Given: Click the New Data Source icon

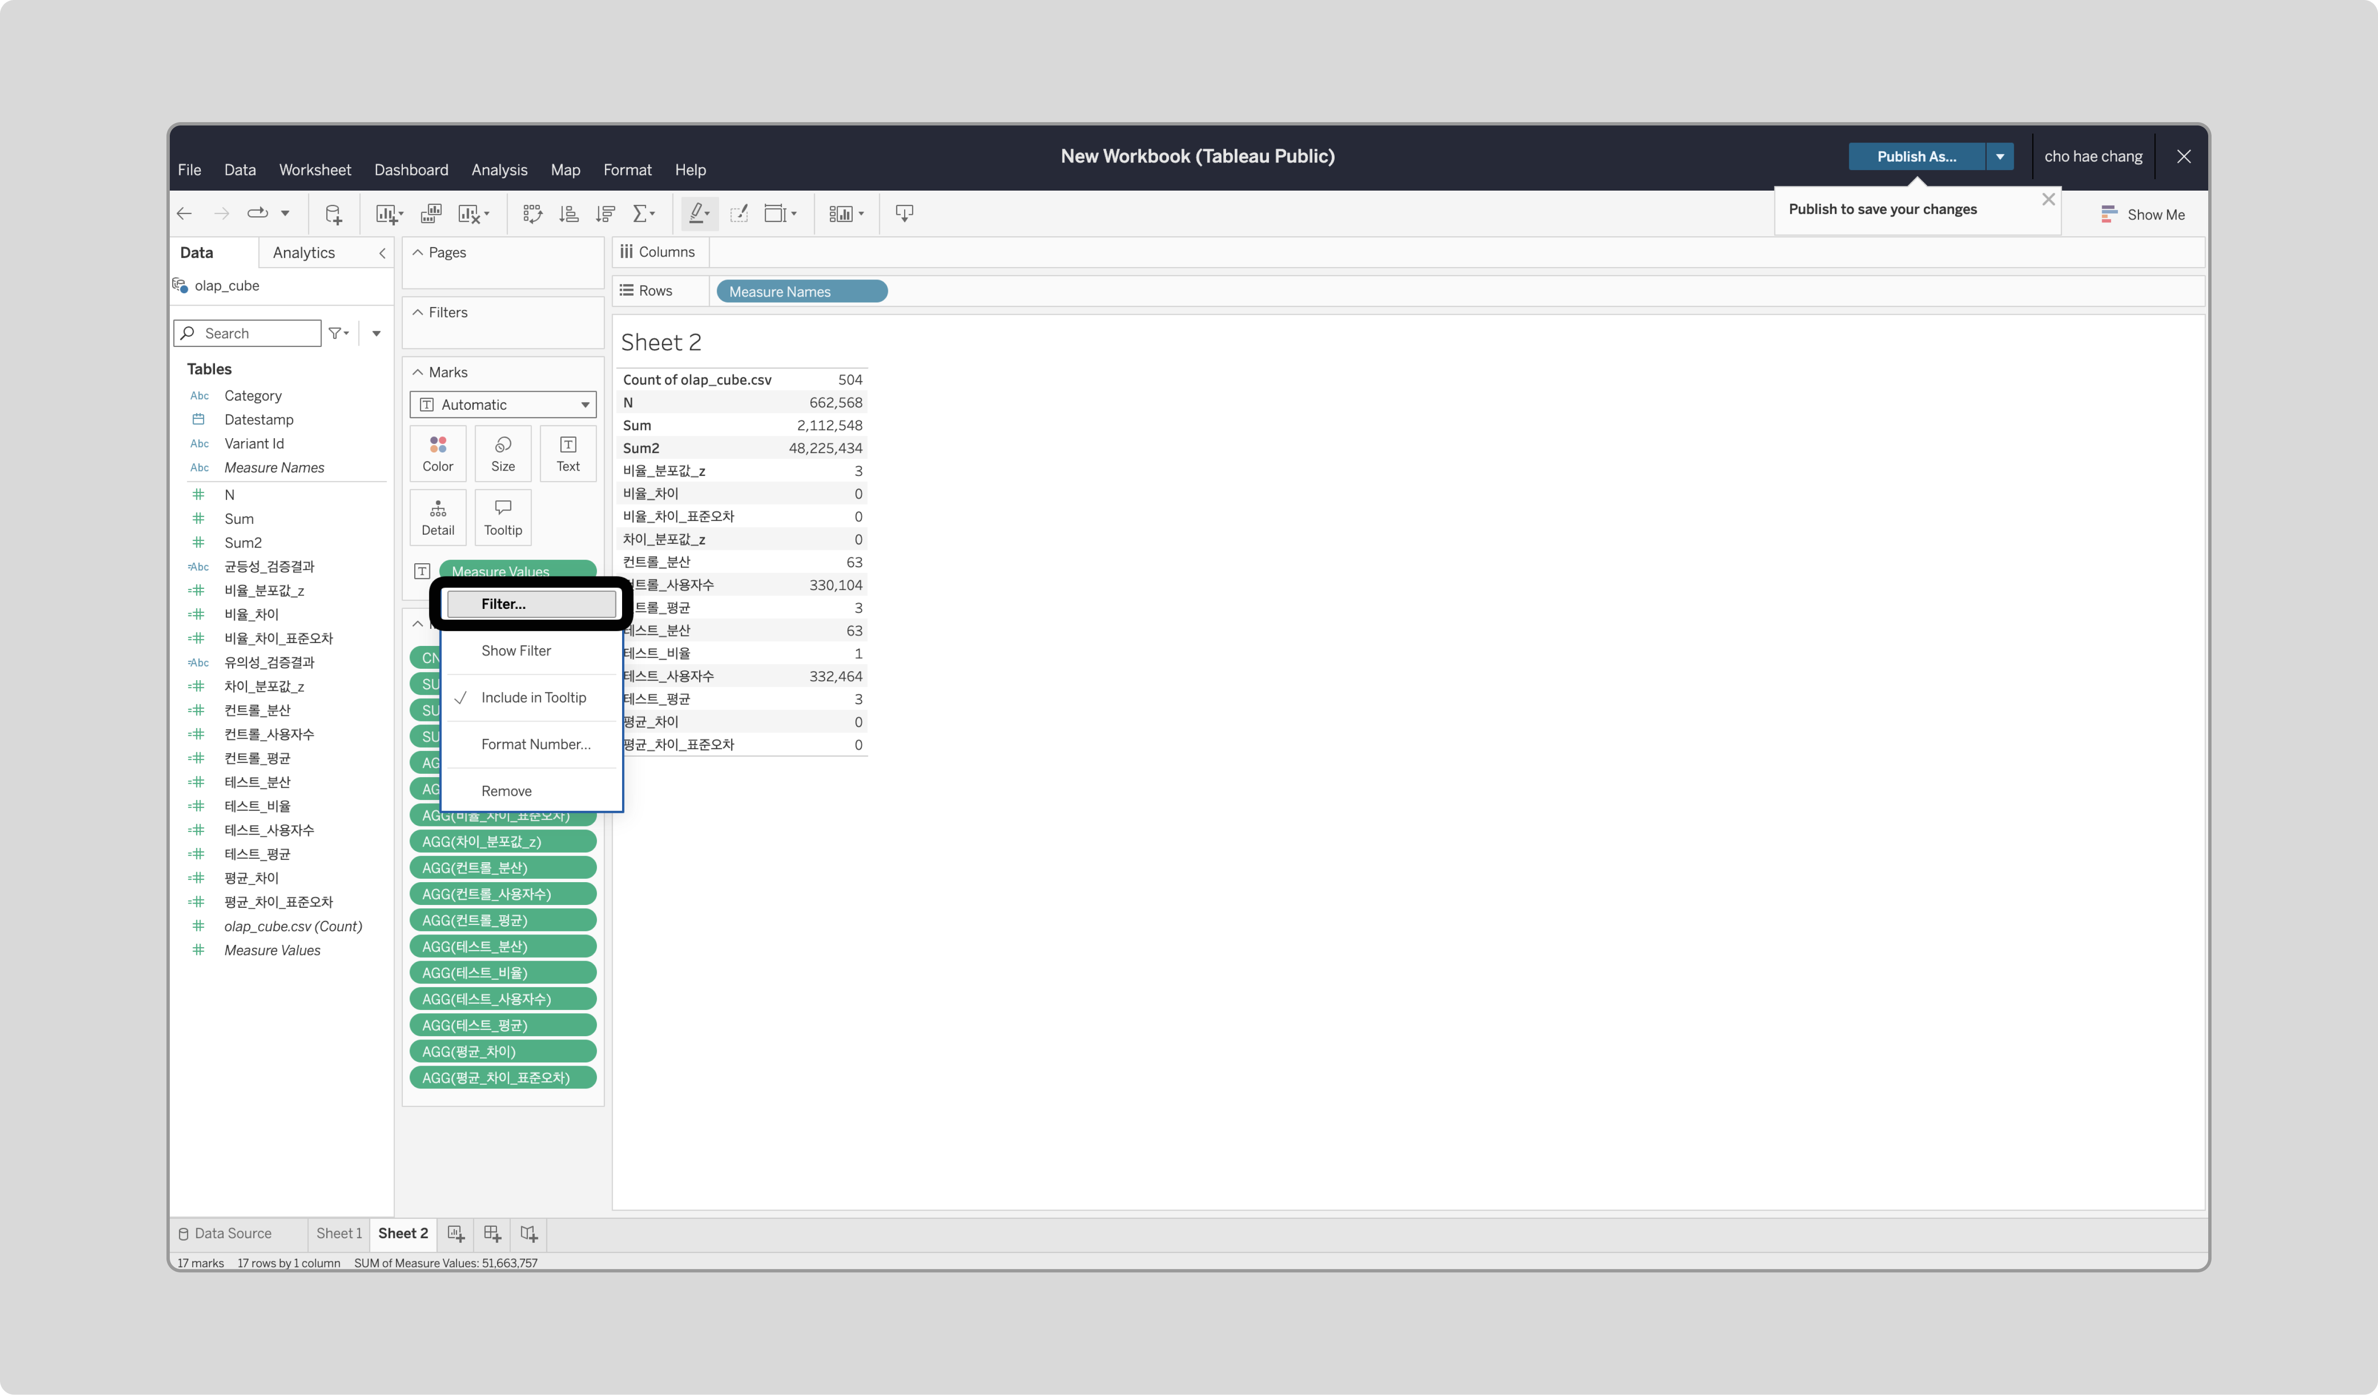Looking at the screenshot, I should [x=333, y=214].
